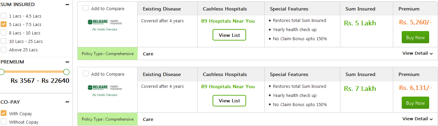Expand View Detail for the Rs. 7 Lakh plan
The width and height of the screenshot is (438, 126).
pyautogui.click(x=418, y=119)
